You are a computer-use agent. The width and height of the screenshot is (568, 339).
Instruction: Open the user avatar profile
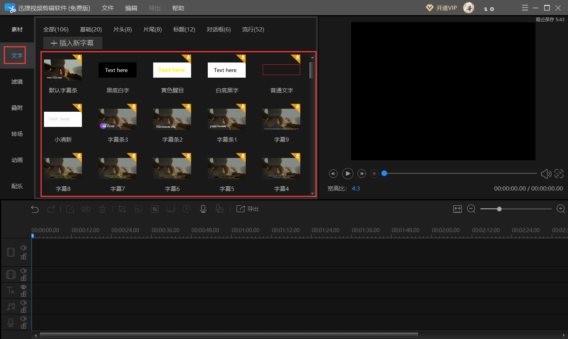click(x=469, y=8)
